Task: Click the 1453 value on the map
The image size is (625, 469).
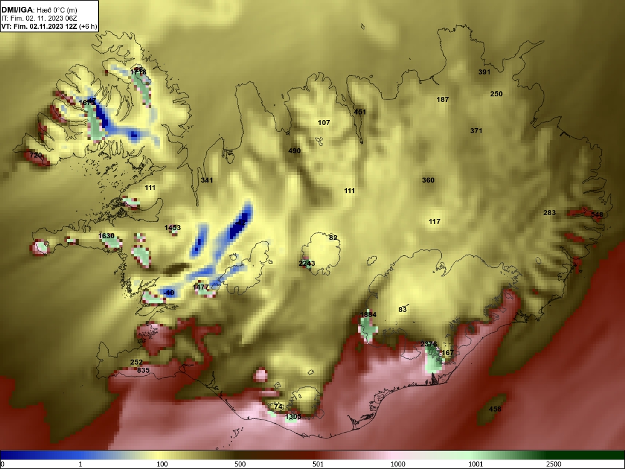Action: click(x=172, y=228)
